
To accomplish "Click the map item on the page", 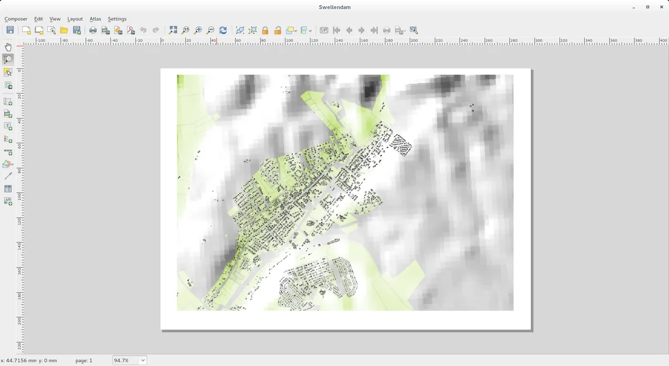I will (345, 192).
